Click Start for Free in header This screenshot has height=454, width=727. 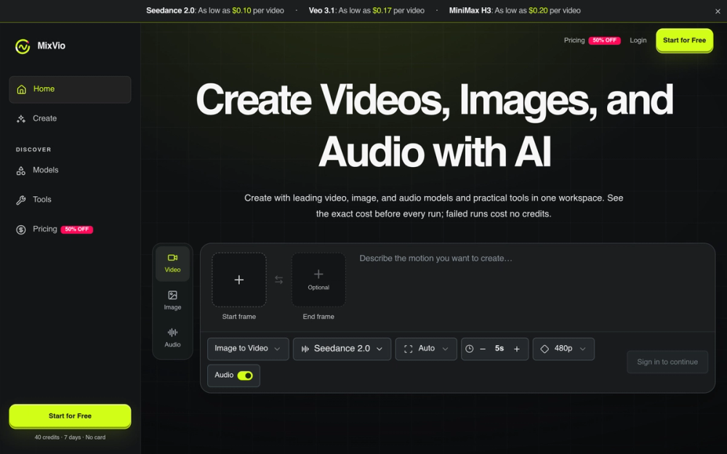[x=684, y=40]
